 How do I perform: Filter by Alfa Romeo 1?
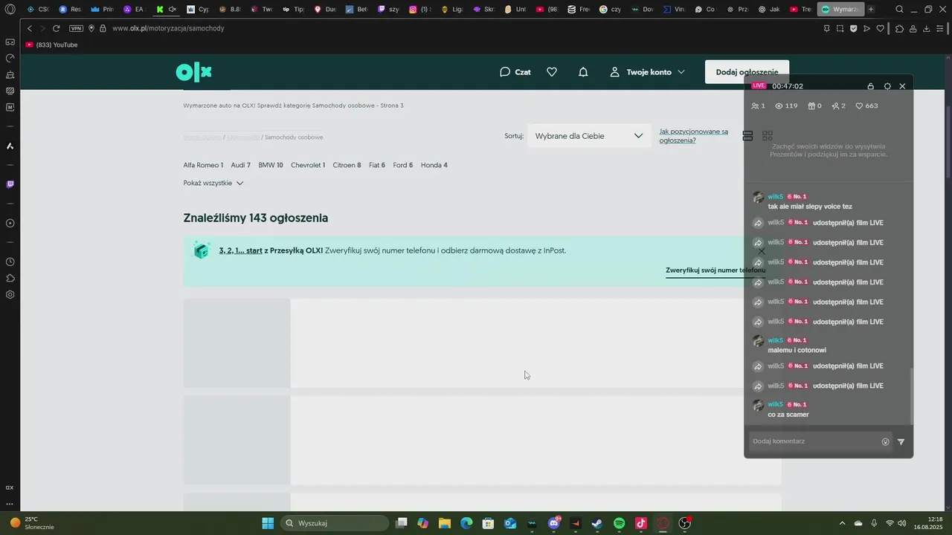203,165
